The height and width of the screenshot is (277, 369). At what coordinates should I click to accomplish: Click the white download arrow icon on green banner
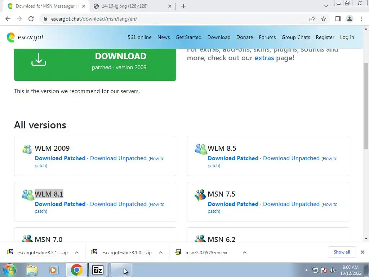click(x=39, y=60)
